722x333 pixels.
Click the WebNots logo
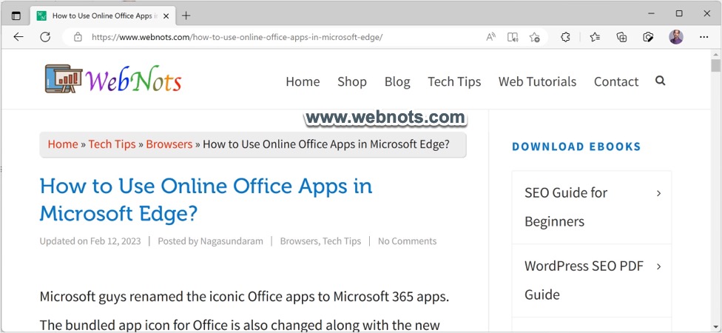(113, 79)
